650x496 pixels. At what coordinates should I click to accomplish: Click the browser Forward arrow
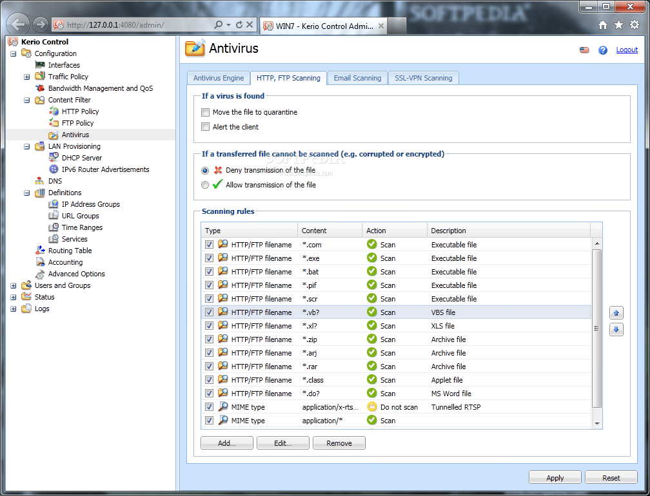(x=40, y=25)
